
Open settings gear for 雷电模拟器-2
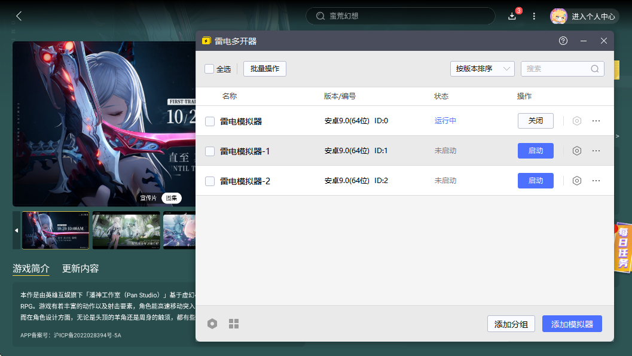(x=577, y=181)
